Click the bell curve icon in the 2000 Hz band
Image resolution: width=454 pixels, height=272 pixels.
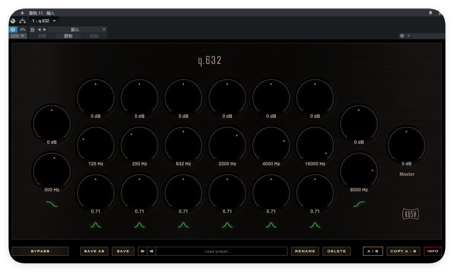227,225
